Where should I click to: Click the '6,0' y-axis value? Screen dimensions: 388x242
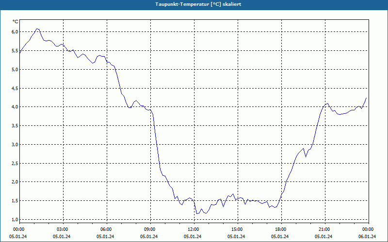point(15,31)
